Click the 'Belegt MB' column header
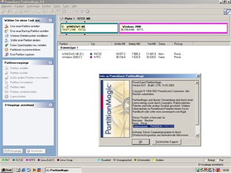The height and width of the screenshot is (173, 231). pos(134,44)
